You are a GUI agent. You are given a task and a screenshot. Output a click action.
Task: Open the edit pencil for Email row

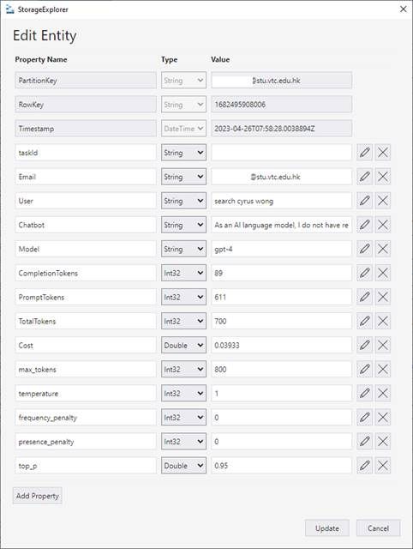pos(364,177)
